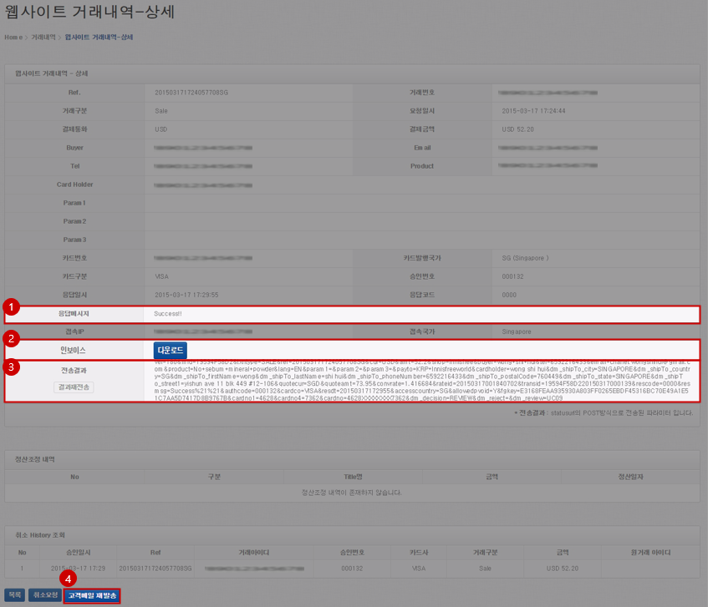The image size is (708, 607).
Task: Select the Success!! response message
Action: coord(167,313)
